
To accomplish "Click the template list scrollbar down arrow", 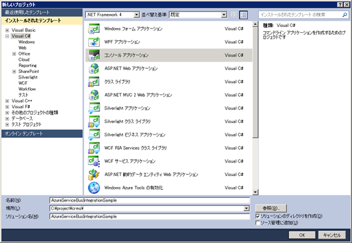I will [255, 192].
